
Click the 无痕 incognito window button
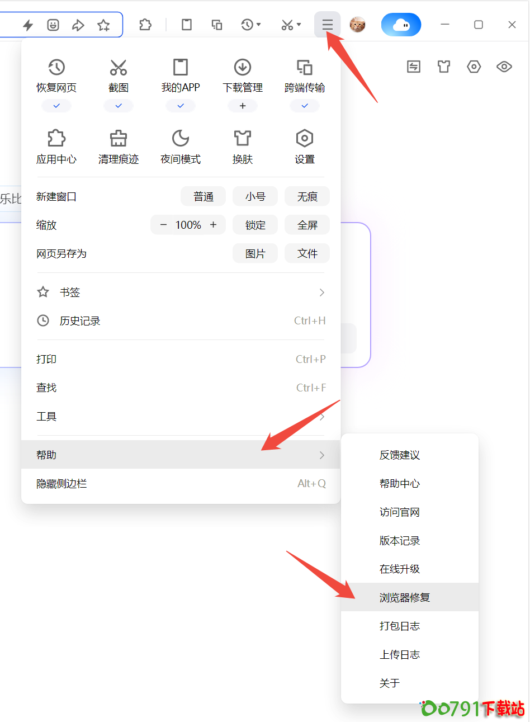click(x=307, y=197)
